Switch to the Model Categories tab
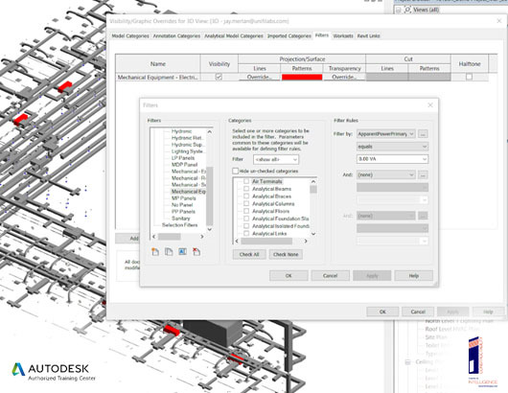 tap(130, 36)
